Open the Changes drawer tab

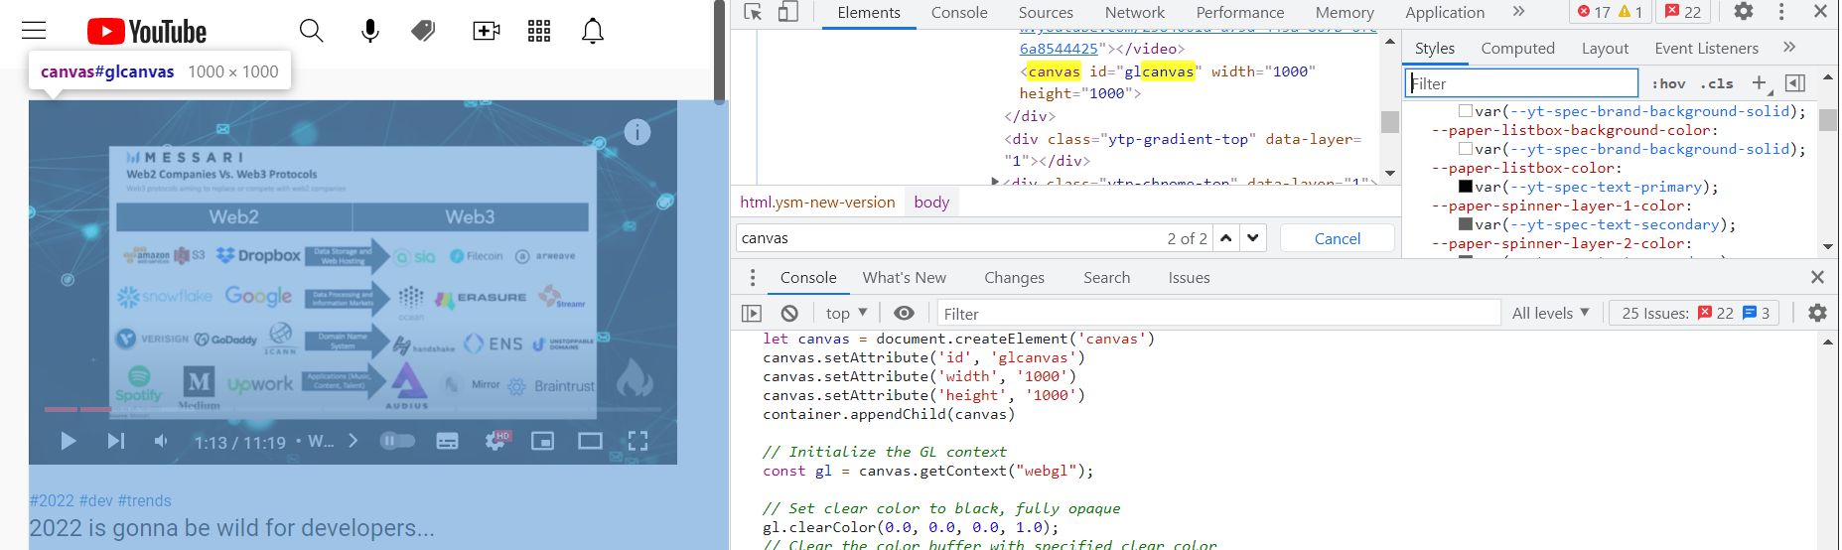(1014, 278)
